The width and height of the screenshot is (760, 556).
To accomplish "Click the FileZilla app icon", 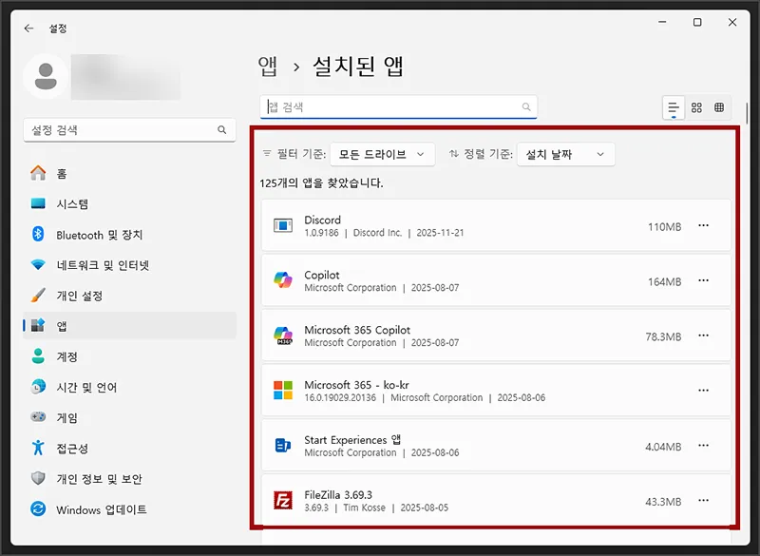I will pos(283,500).
